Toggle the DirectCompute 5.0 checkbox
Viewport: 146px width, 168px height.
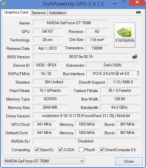point(102,150)
